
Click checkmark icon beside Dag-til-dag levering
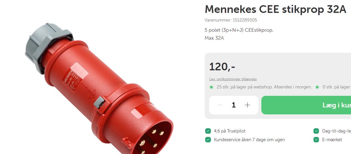click(x=316, y=131)
